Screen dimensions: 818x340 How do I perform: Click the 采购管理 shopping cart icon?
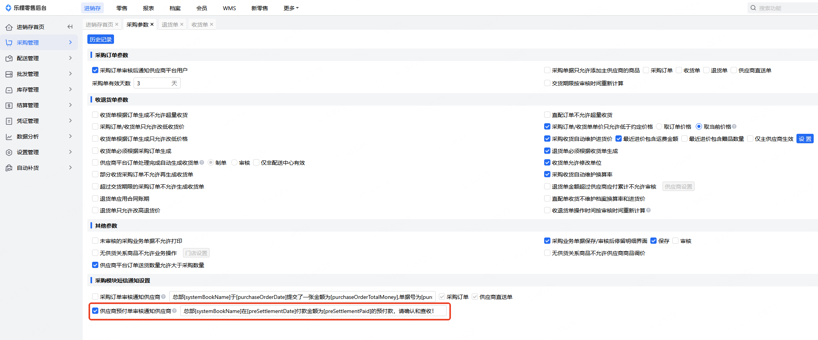9,43
